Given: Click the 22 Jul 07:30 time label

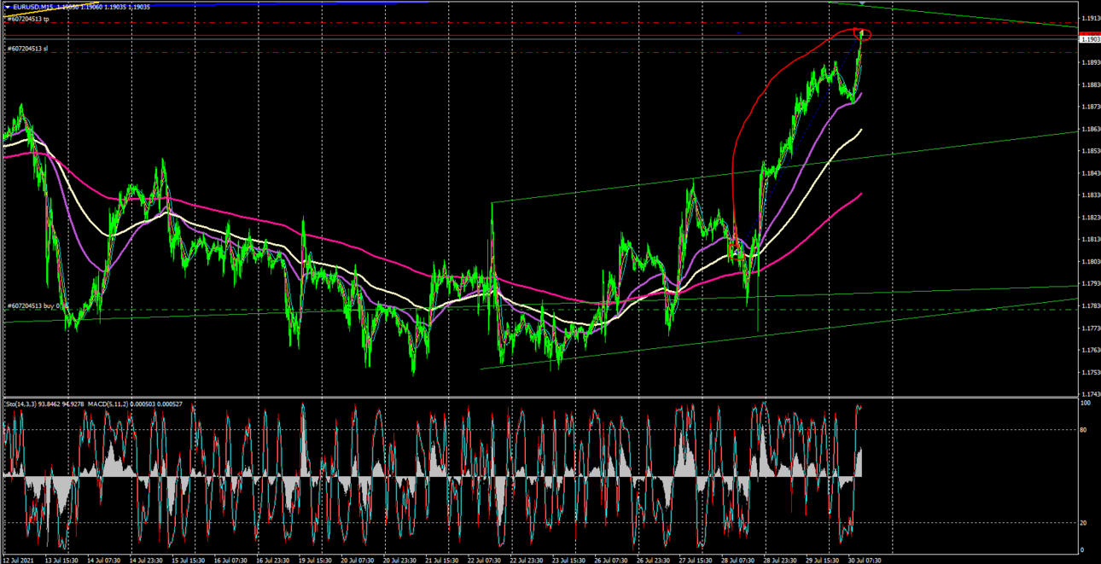Looking at the screenshot, I should [x=484, y=560].
